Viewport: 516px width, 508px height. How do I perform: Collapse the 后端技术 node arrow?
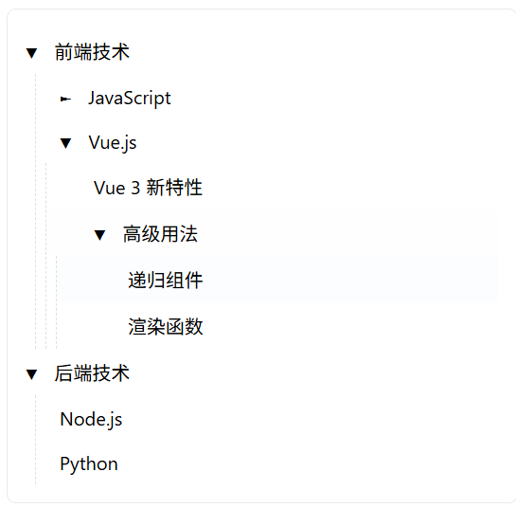[31, 374]
